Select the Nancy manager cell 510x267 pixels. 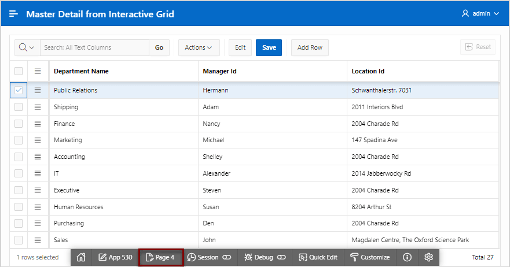[273, 124]
